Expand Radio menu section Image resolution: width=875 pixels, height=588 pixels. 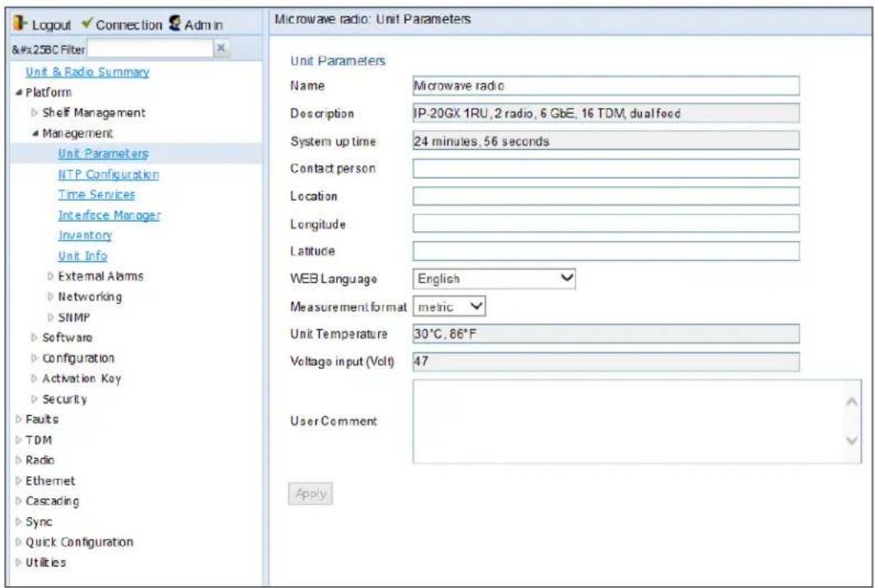(x=19, y=460)
